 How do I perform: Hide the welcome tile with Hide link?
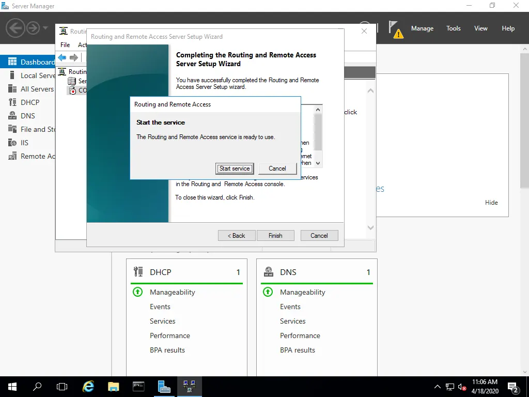coord(491,203)
